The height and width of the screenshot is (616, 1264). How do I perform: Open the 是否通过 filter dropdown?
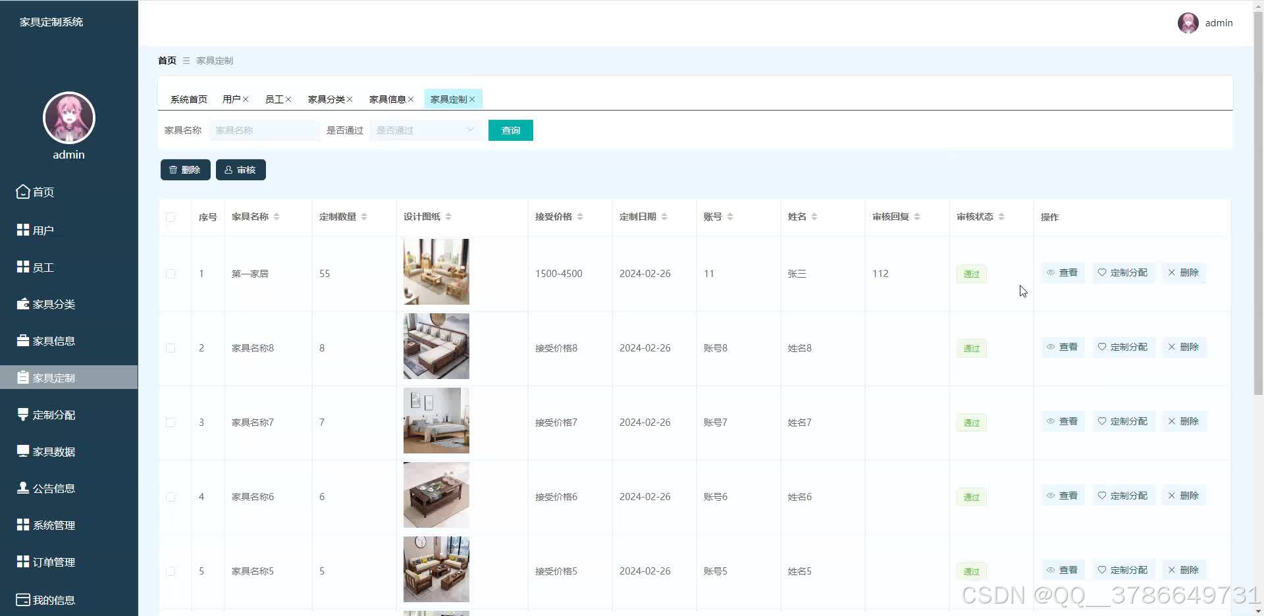coord(425,130)
